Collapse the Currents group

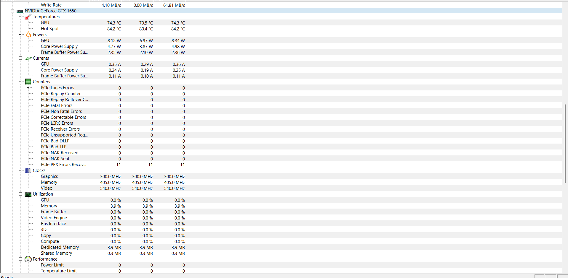click(x=20, y=58)
